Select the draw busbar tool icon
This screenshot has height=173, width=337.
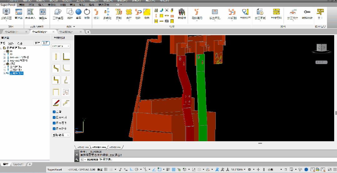tap(97, 12)
